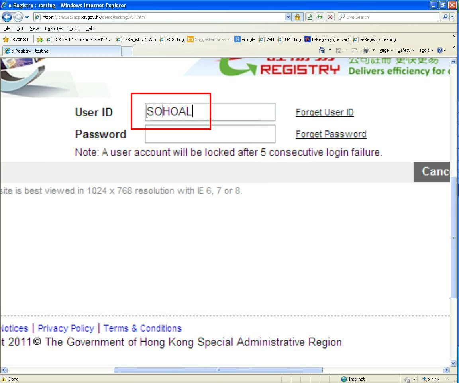Open the Favorites menu in menu bar
This screenshot has height=383, width=459.
pyautogui.click(x=54, y=28)
